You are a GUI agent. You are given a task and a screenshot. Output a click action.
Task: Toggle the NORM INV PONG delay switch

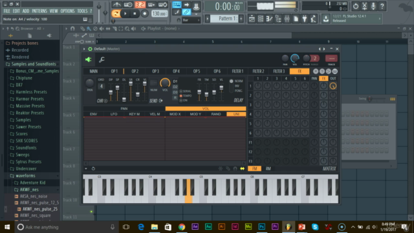[232, 86]
